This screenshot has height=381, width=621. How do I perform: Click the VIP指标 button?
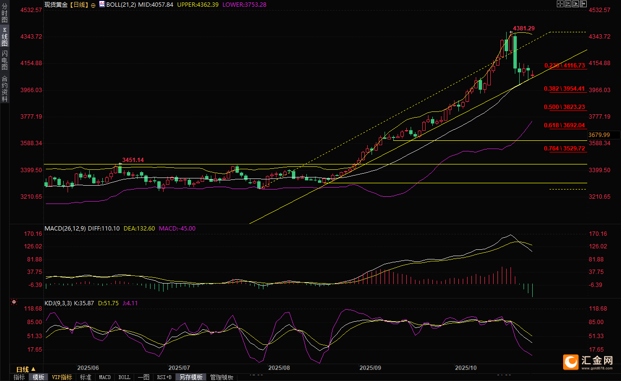pos(62,377)
